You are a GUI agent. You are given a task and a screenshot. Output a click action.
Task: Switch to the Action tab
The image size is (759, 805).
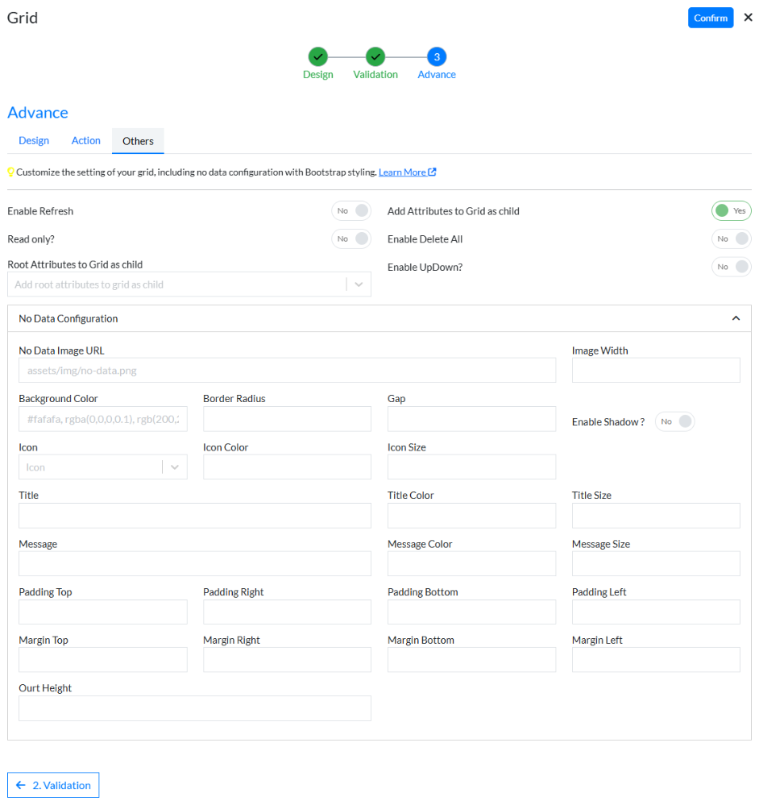pos(85,140)
